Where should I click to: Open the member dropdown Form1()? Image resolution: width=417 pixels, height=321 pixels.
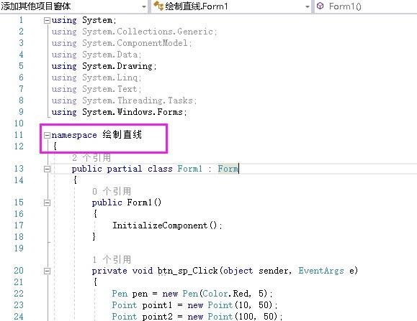click(x=366, y=6)
